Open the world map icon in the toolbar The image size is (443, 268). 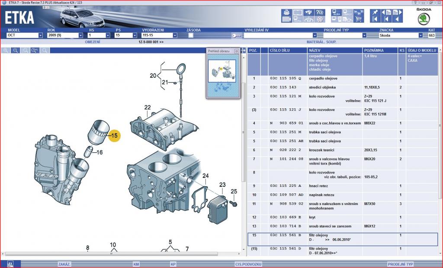308,13
